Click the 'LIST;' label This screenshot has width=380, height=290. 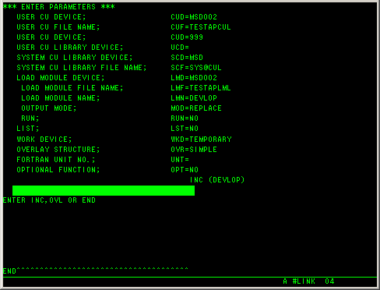point(28,129)
